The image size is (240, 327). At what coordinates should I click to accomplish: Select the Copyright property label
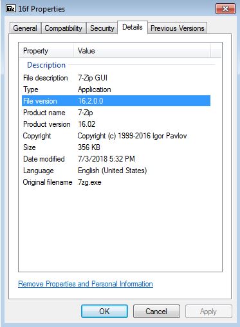pos(37,136)
